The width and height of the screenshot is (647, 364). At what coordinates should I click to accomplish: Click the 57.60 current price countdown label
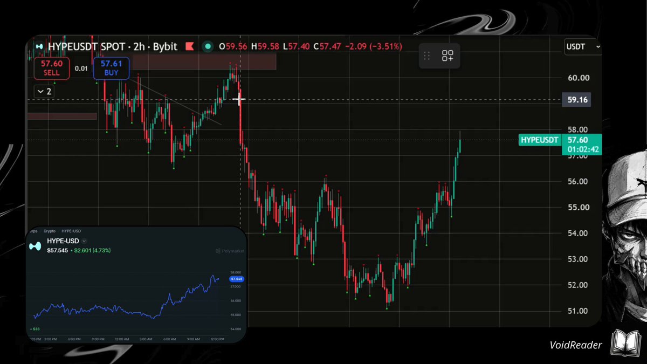(582, 145)
